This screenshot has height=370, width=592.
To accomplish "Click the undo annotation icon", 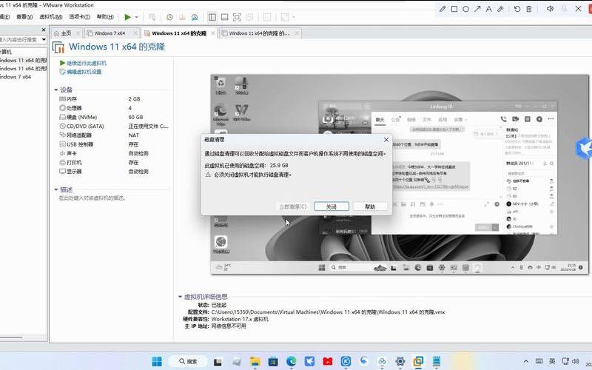I will tap(517, 9).
